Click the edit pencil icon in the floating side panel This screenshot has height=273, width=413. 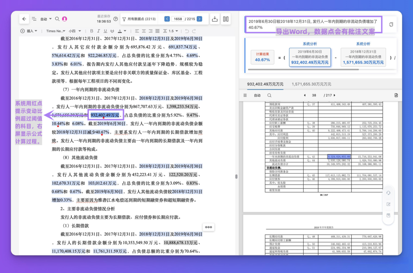point(389,204)
